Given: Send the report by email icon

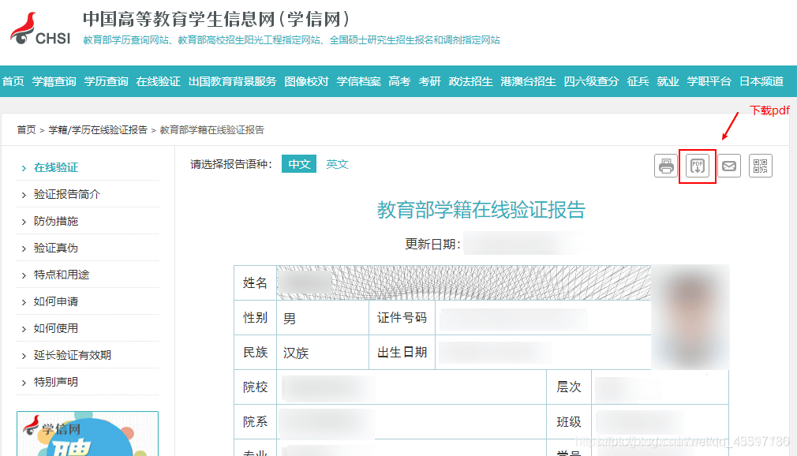Looking at the screenshot, I should (729, 166).
